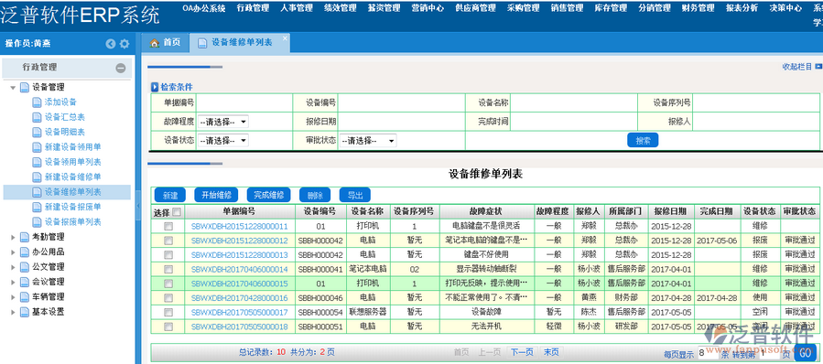
Task: Collapse sidebar with left arrow icon
Action: tap(110, 44)
